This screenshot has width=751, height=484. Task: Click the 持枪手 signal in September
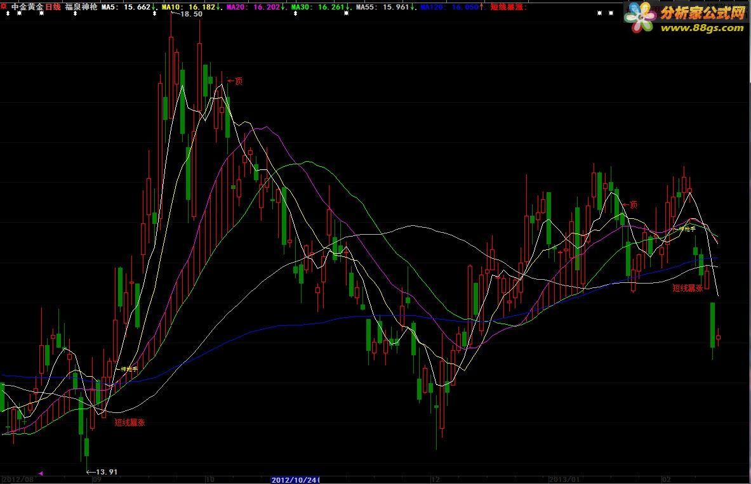pyautogui.click(x=130, y=369)
